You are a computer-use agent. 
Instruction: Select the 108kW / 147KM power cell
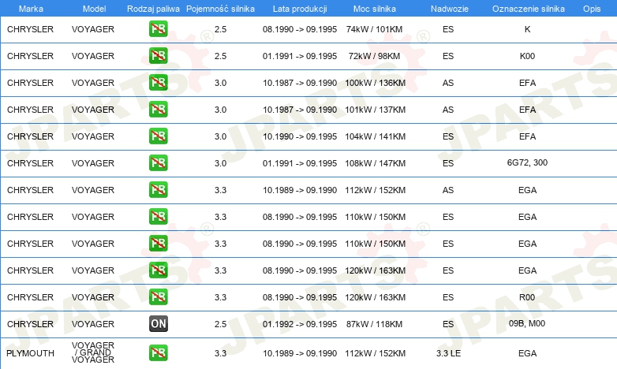click(x=375, y=163)
